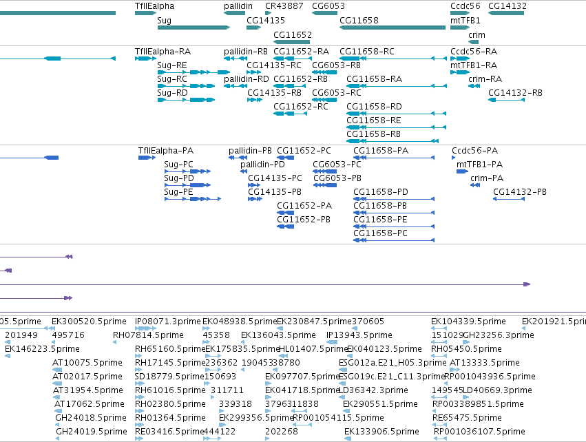Click protein CG6053-PC

tap(337, 165)
